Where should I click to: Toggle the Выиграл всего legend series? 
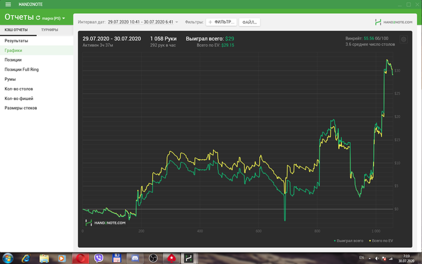tap(348, 241)
